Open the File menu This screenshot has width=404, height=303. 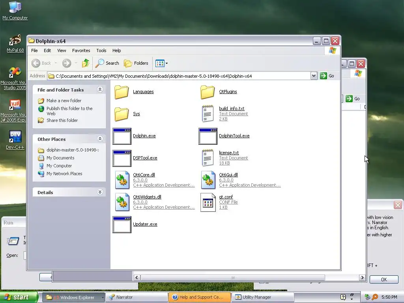coord(34,50)
